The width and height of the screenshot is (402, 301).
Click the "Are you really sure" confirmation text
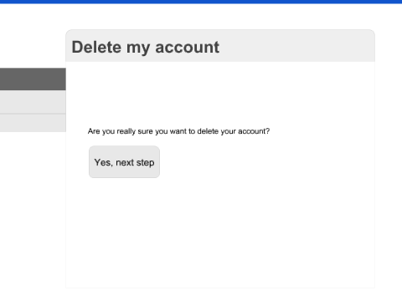coord(178,131)
